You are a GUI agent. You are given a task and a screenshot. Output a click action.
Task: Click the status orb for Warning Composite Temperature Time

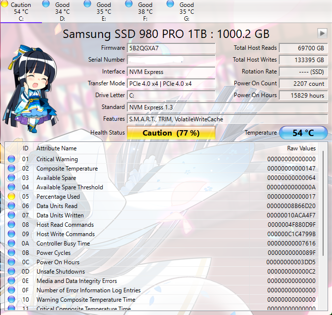pyautogui.click(x=11, y=300)
